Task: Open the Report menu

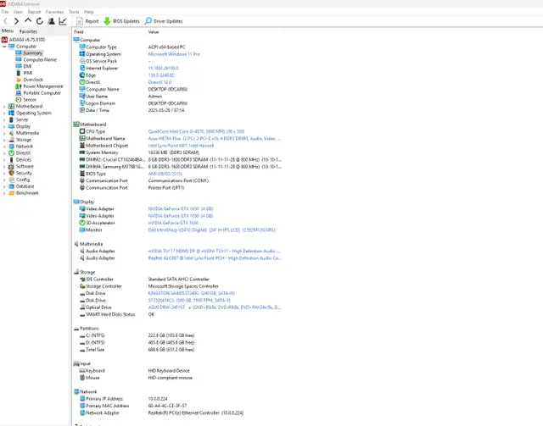Action: click(x=34, y=12)
